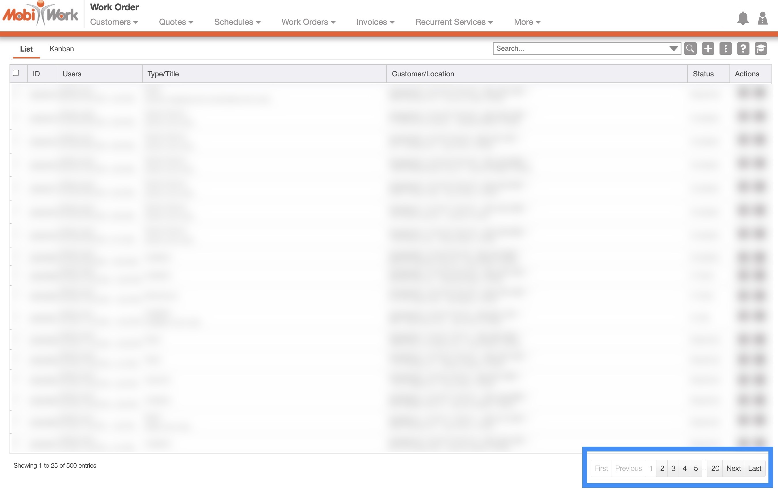The height and width of the screenshot is (495, 778).
Task: Select the List tab
Action: coord(26,49)
